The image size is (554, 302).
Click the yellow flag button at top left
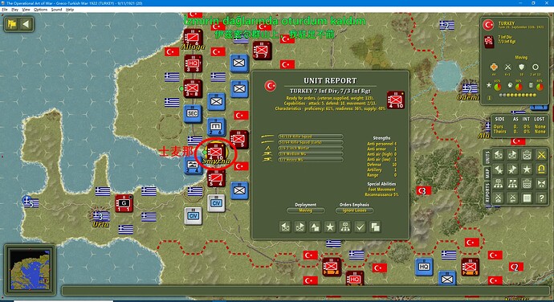tap(12, 24)
